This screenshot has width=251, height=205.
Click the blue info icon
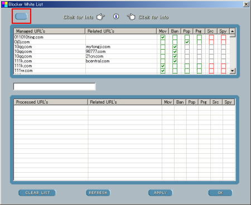[116, 17]
